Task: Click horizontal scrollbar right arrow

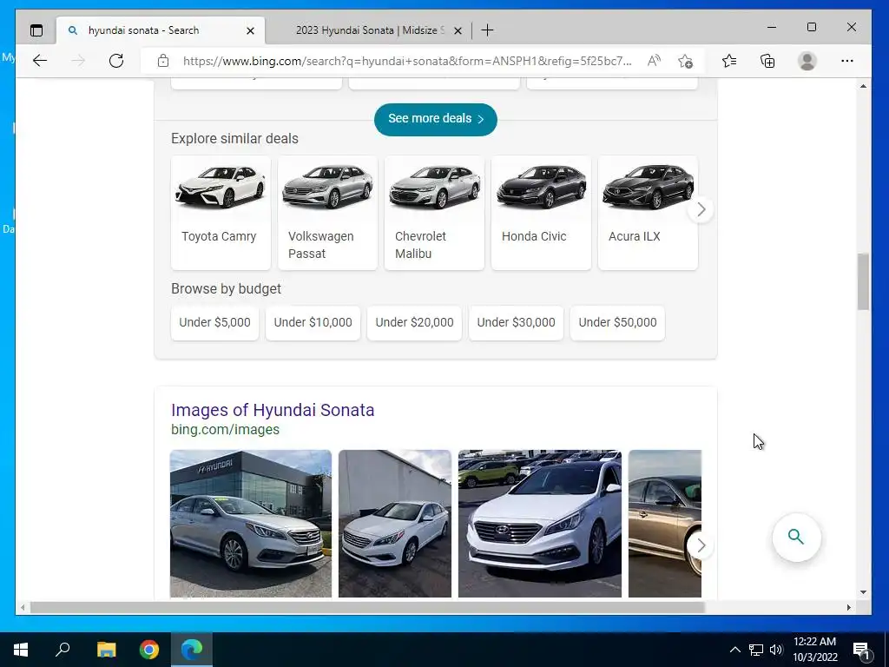Action: tap(848, 607)
